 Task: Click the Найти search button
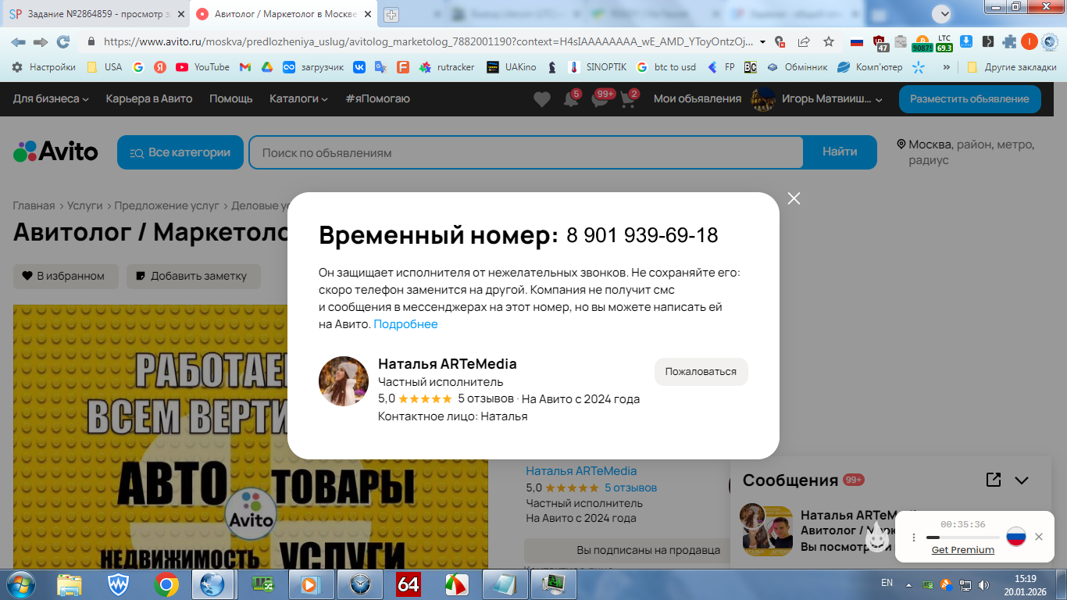tap(840, 152)
